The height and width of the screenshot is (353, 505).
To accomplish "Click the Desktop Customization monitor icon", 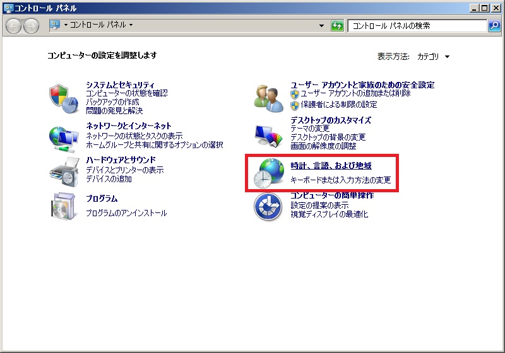I will click(x=268, y=132).
